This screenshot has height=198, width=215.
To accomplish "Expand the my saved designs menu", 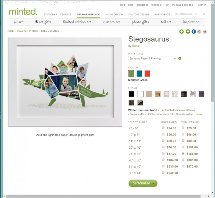I will click(183, 5).
